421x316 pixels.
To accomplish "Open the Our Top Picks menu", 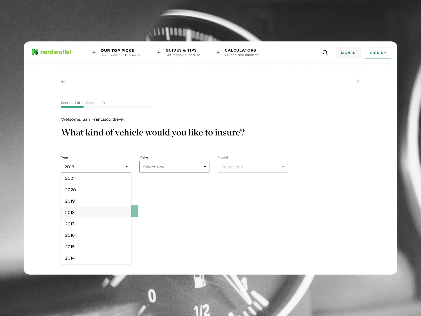I will [x=120, y=53].
